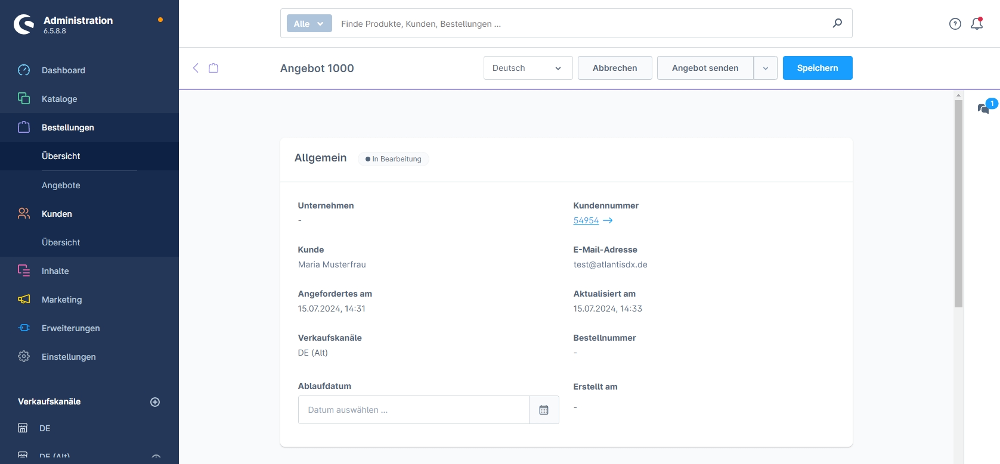Screen dimensions: 1000x464
Task: Add a new sales channel with plus icon
Action: pyautogui.click(x=155, y=402)
